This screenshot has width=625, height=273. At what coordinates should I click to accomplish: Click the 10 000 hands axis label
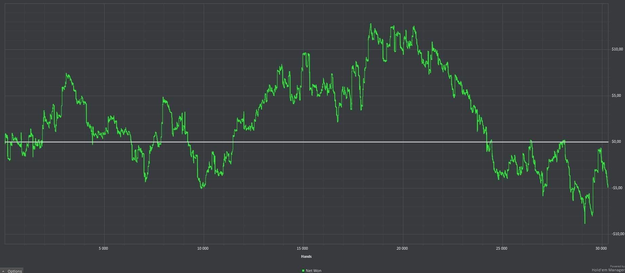pos(203,248)
